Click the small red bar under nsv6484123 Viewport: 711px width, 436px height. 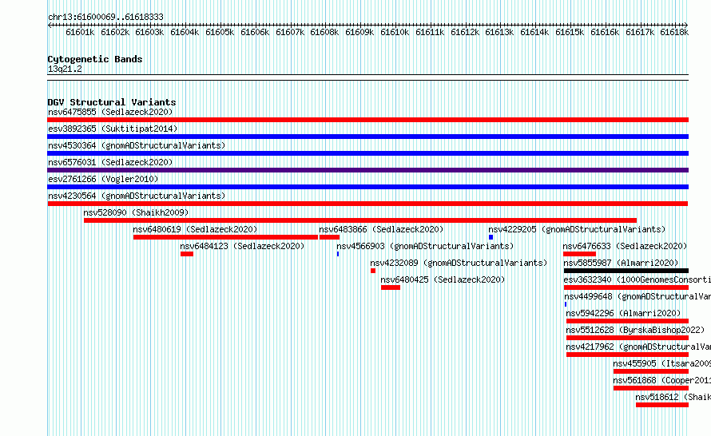pyautogui.click(x=187, y=254)
